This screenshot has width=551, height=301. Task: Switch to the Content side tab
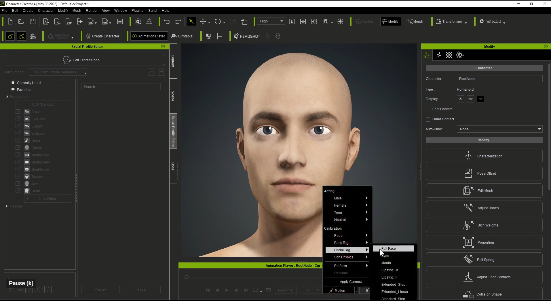[x=173, y=61]
